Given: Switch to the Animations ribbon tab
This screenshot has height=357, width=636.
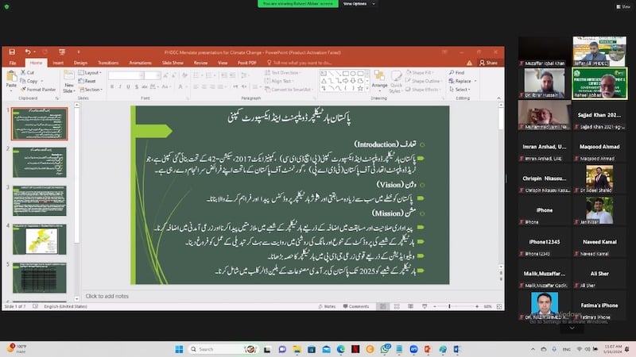Looking at the screenshot, I should coord(140,62).
